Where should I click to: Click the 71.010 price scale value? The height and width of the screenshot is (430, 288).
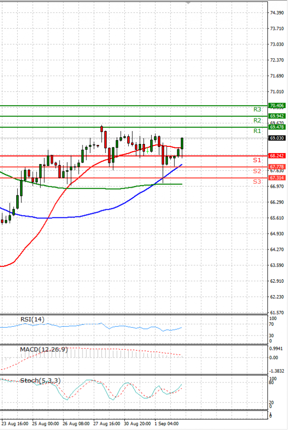coord(277,92)
